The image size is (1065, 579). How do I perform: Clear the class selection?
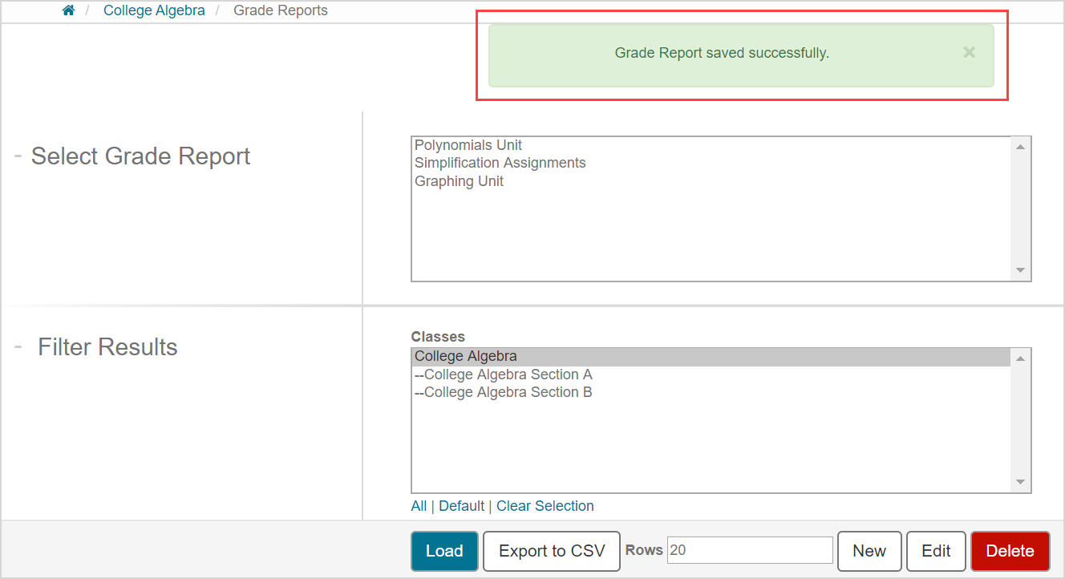click(x=545, y=505)
